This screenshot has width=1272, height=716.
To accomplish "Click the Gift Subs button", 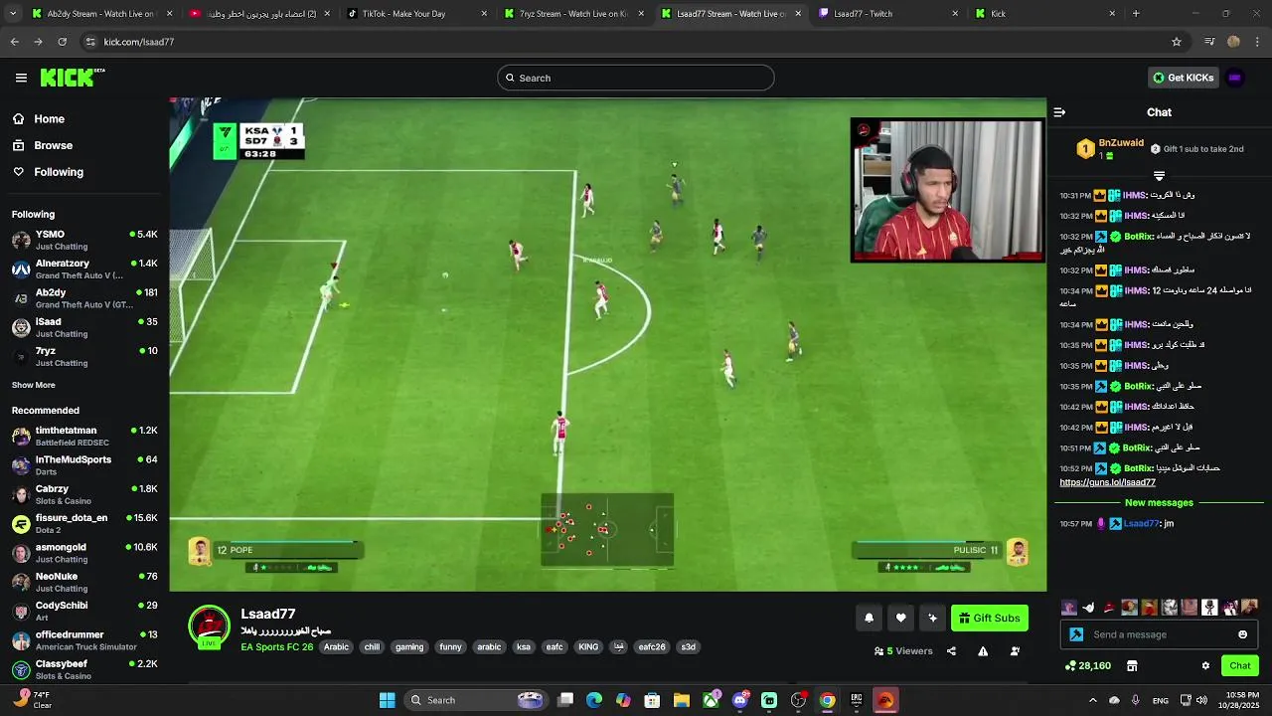I will 990,619.
